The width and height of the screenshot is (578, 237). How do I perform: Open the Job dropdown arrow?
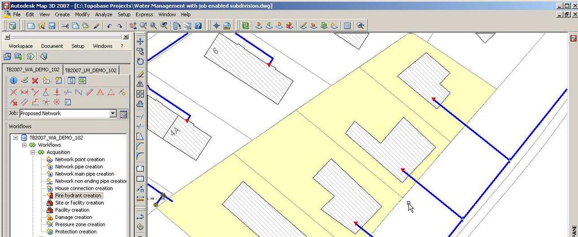click(x=113, y=114)
